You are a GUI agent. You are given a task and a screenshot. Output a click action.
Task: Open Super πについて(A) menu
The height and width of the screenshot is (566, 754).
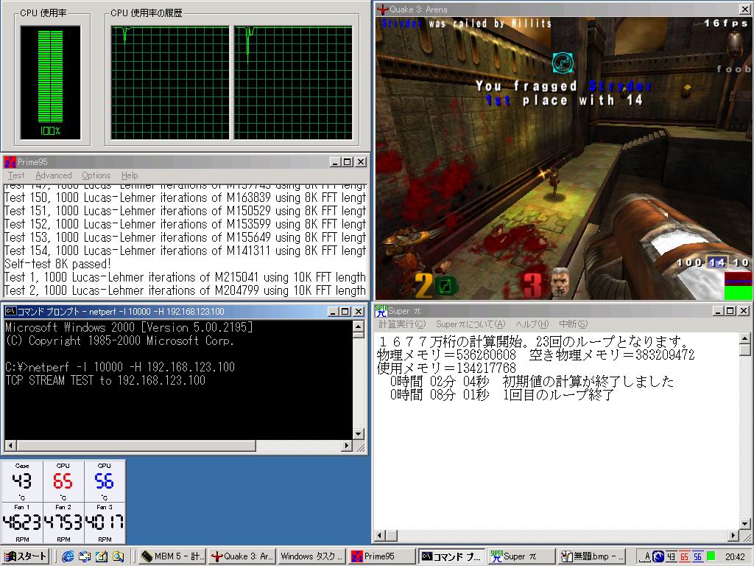coord(471,324)
